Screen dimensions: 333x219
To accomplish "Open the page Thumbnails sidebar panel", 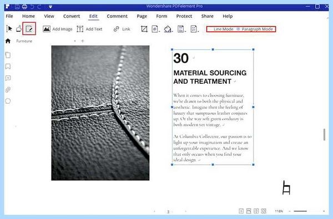I will tap(8, 55).
